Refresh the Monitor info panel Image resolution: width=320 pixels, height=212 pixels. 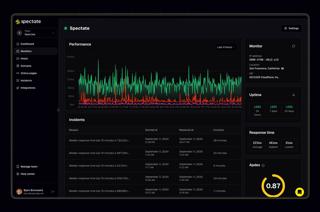(x=293, y=46)
